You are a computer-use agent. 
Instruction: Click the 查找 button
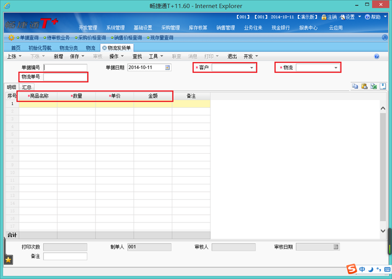pos(137,57)
